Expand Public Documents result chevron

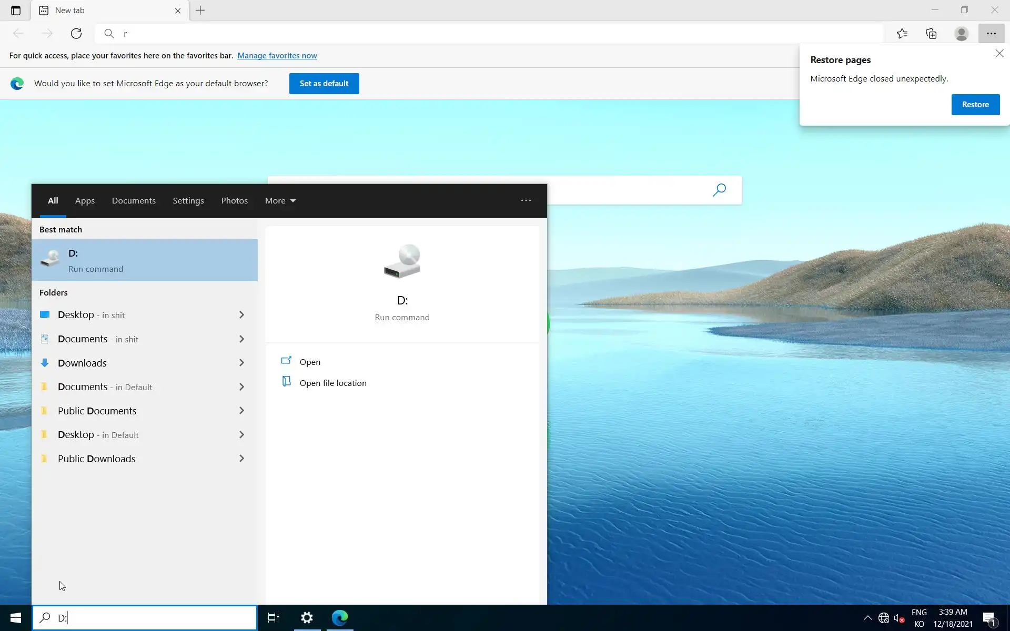241,411
